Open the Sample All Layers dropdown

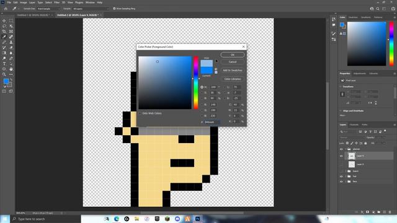pyautogui.click(x=91, y=9)
